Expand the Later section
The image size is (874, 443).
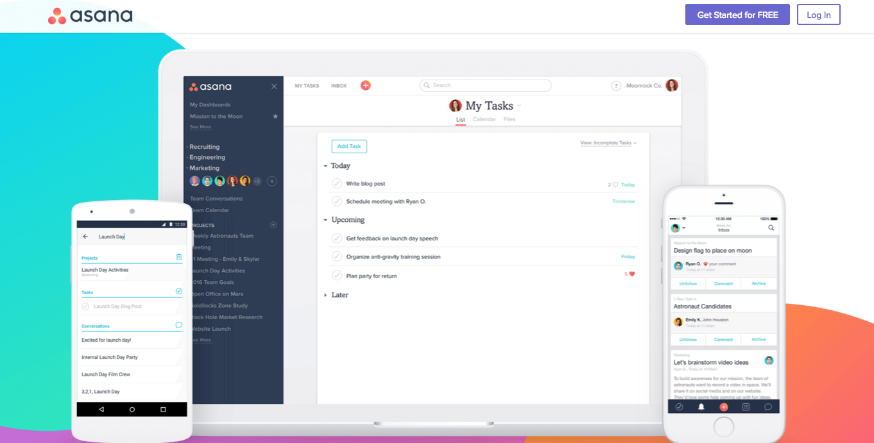[326, 295]
